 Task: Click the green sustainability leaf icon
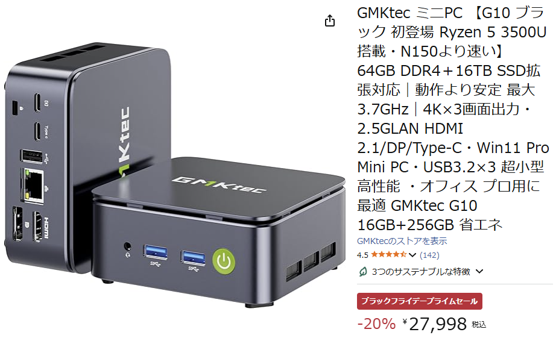tap(363, 272)
